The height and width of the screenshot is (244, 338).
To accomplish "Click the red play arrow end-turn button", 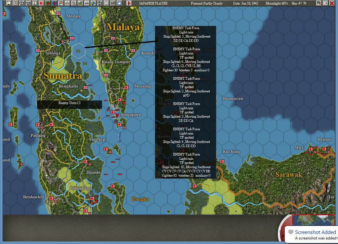I will (129, 3).
